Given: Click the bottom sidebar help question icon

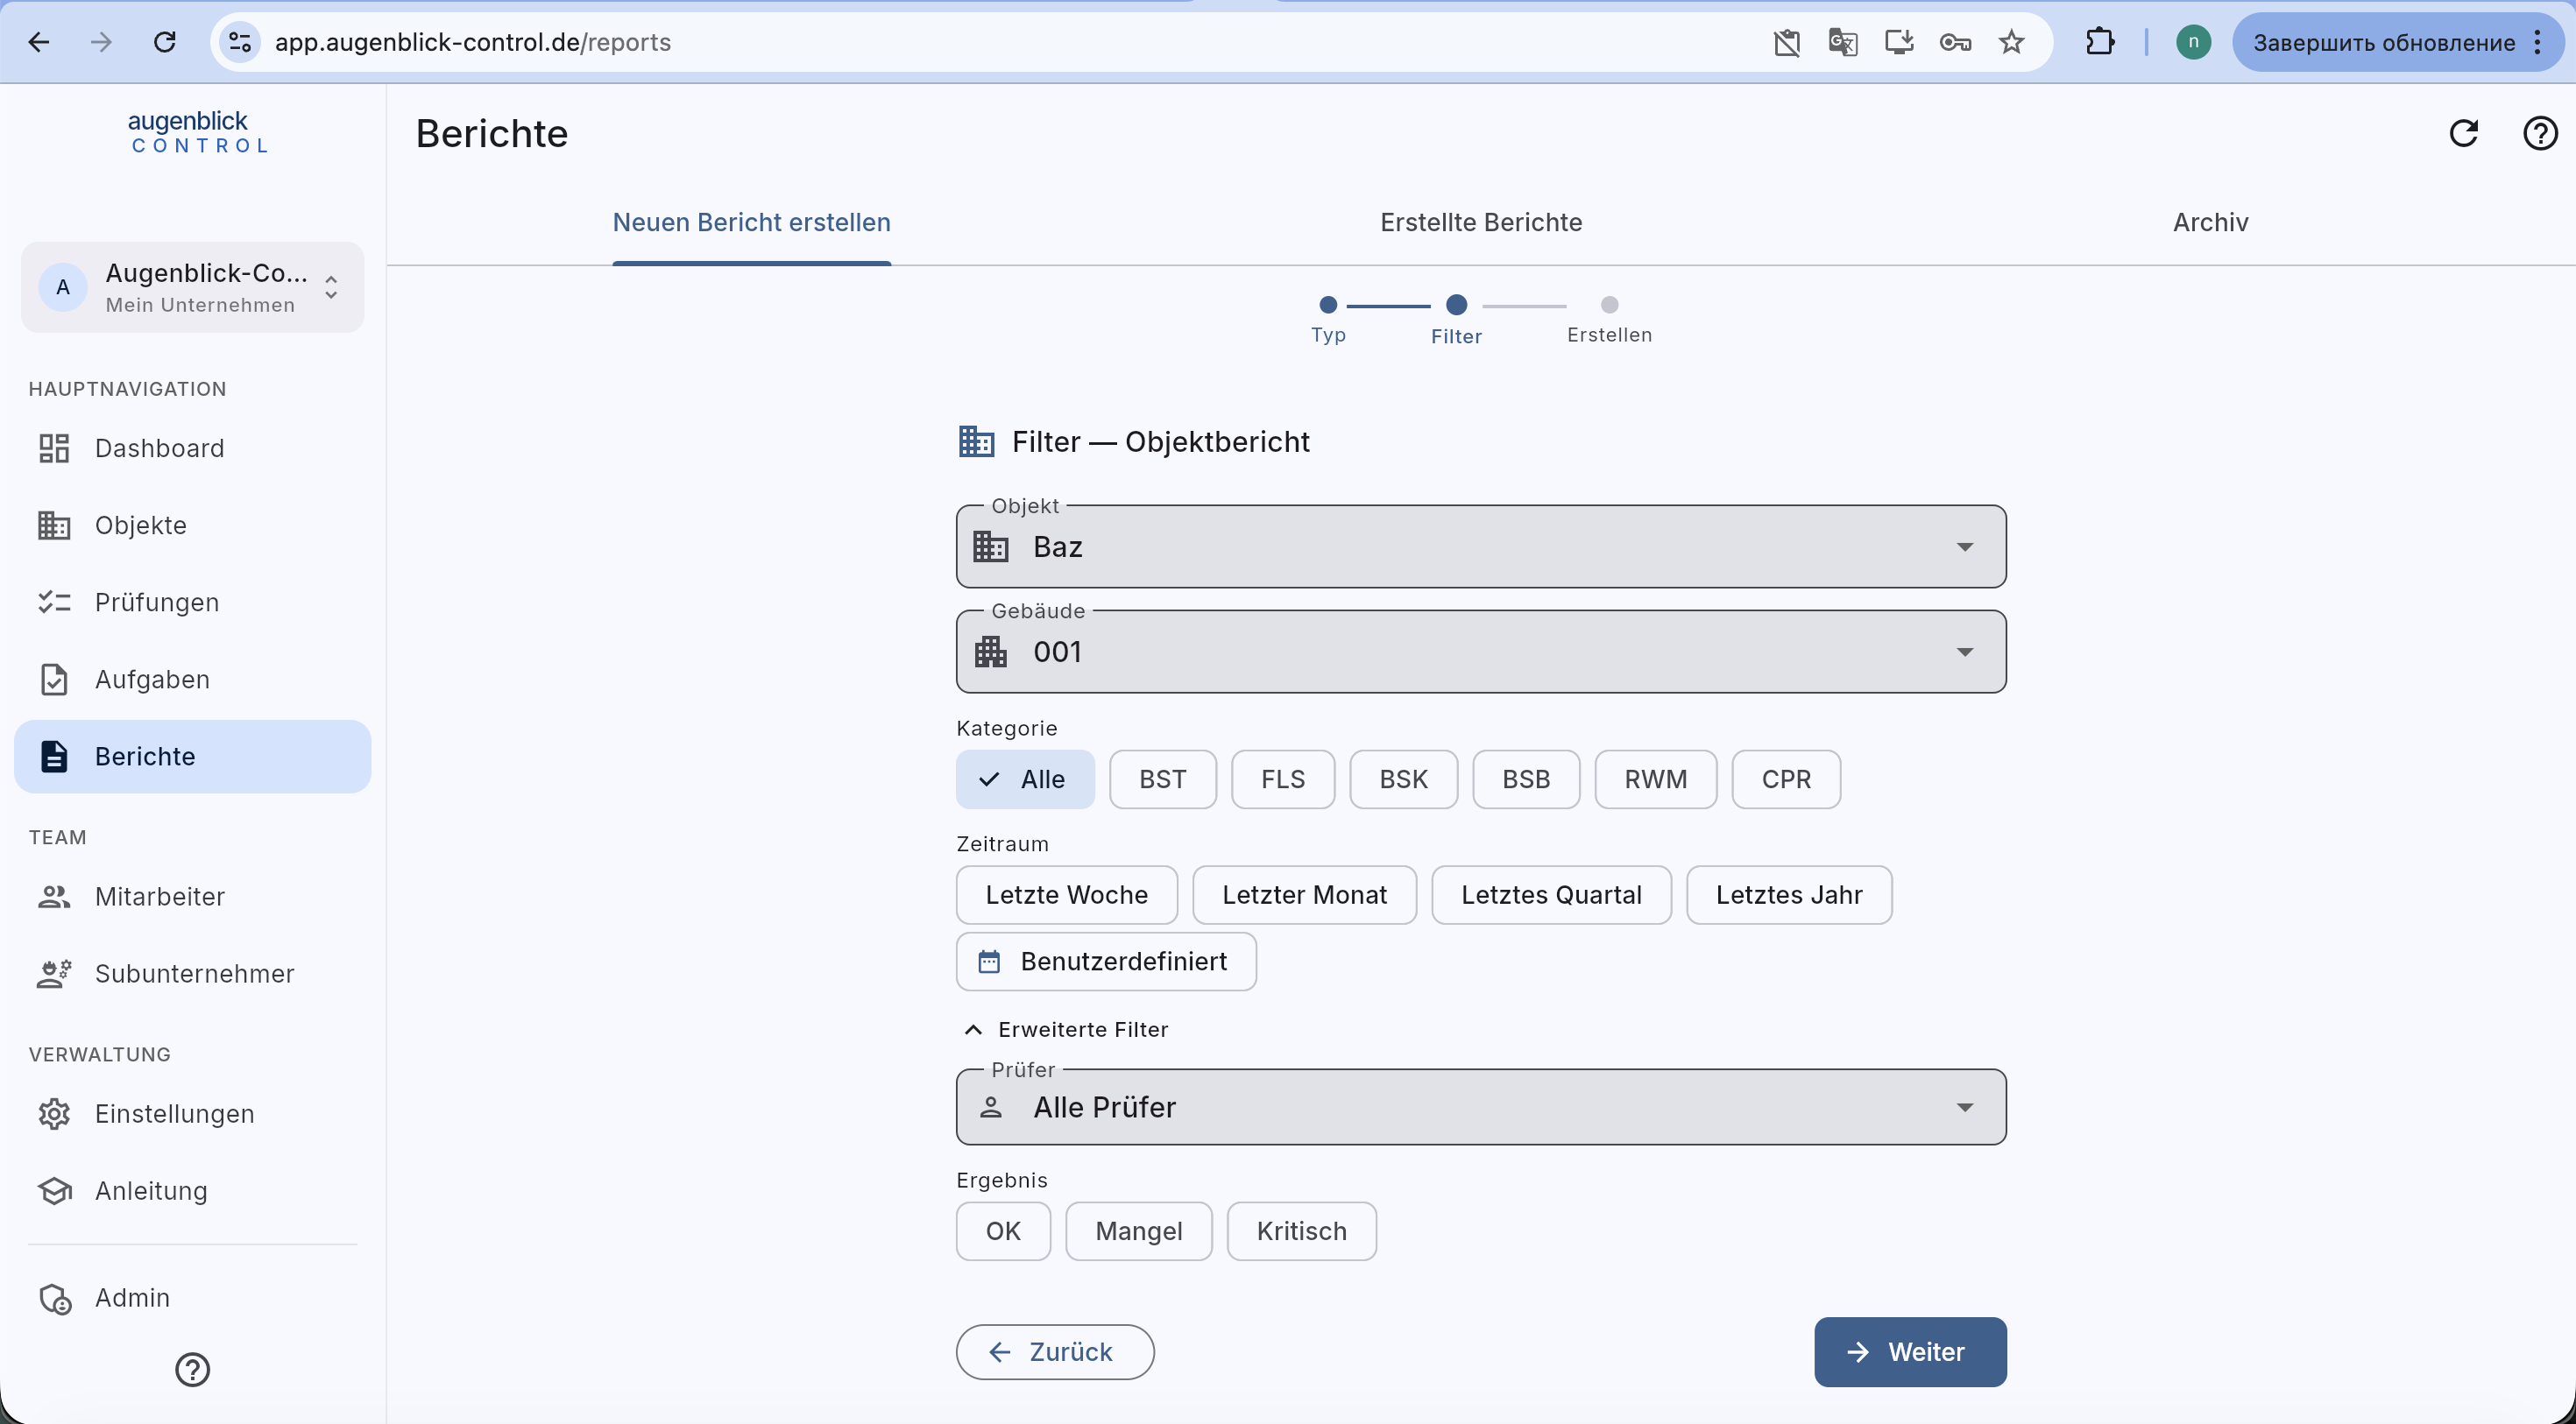Looking at the screenshot, I should (192, 1369).
